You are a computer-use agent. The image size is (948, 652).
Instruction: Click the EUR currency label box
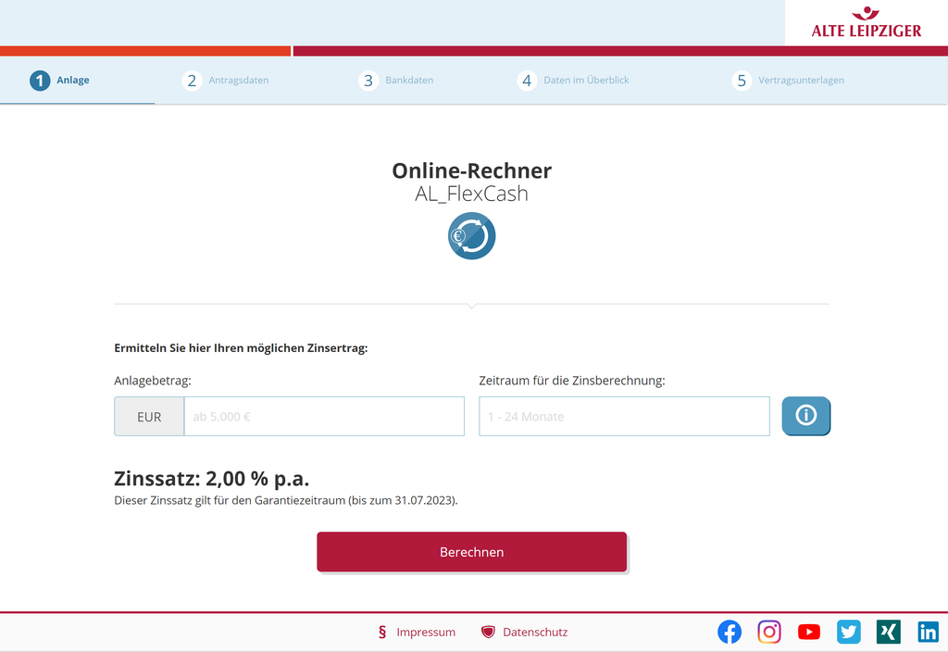point(149,416)
